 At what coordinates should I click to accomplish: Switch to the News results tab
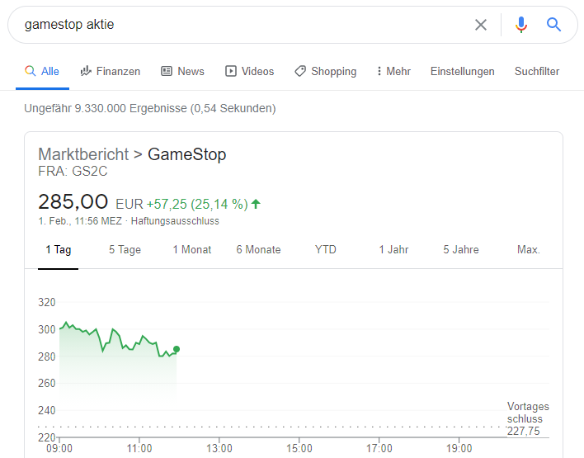click(x=182, y=71)
